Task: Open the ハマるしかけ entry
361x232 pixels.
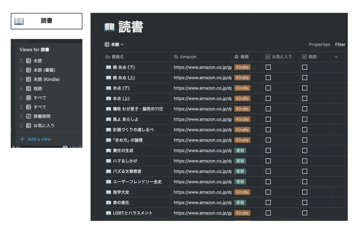Action: coord(125,161)
